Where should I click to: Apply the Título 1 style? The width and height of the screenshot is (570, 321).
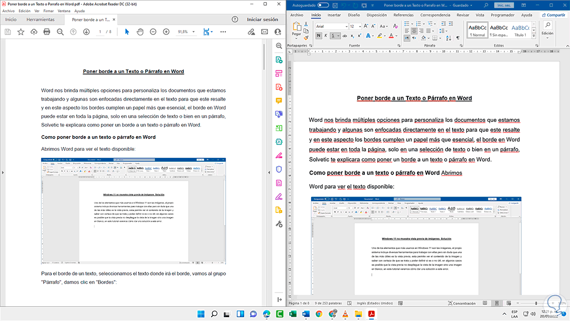coord(521,30)
